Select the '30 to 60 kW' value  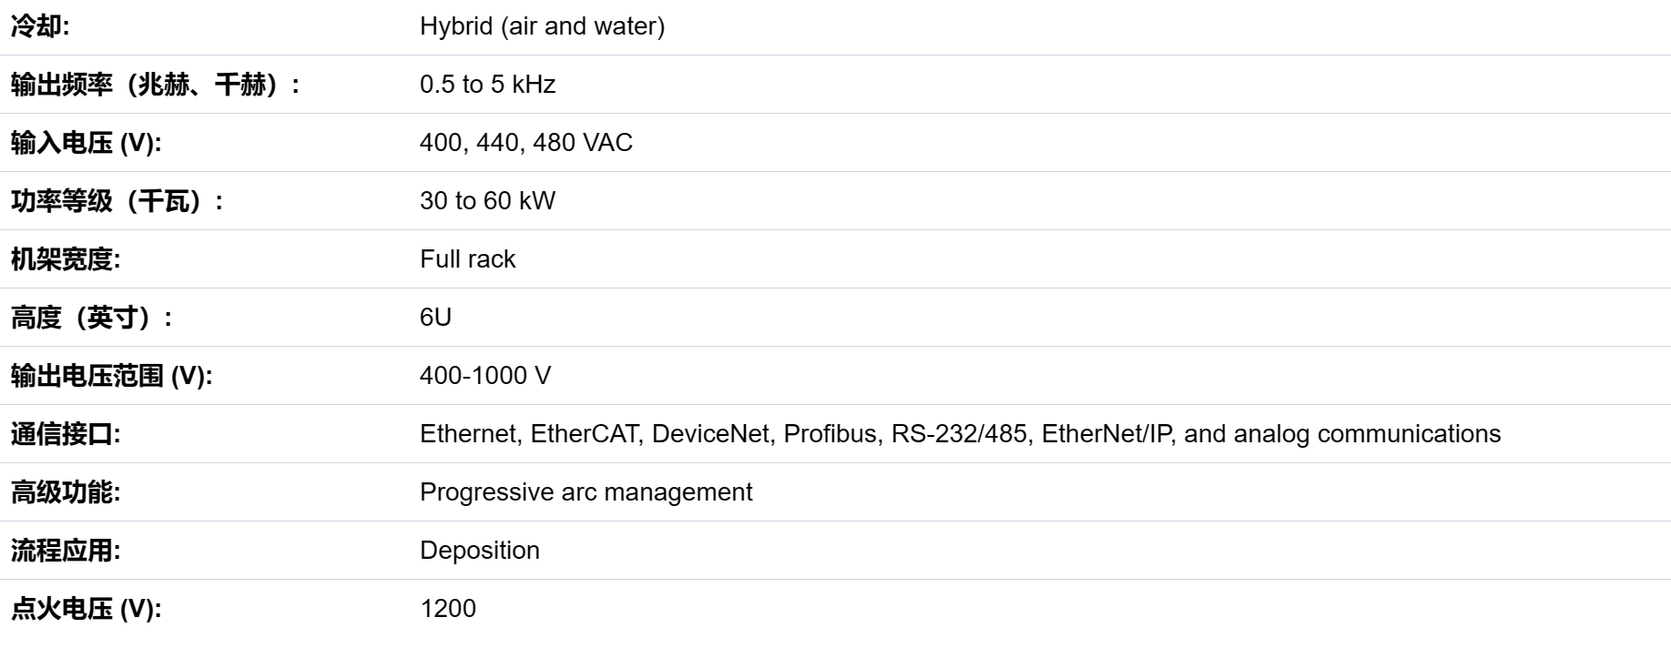[487, 201]
